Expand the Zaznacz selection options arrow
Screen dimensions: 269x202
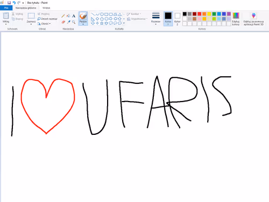click(31, 24)
